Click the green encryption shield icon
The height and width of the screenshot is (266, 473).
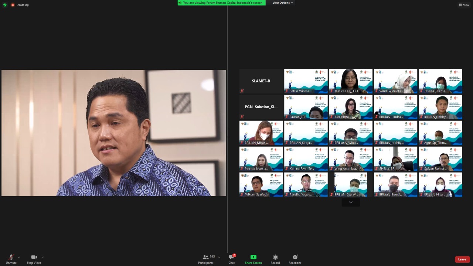click(x=5, y=5)
